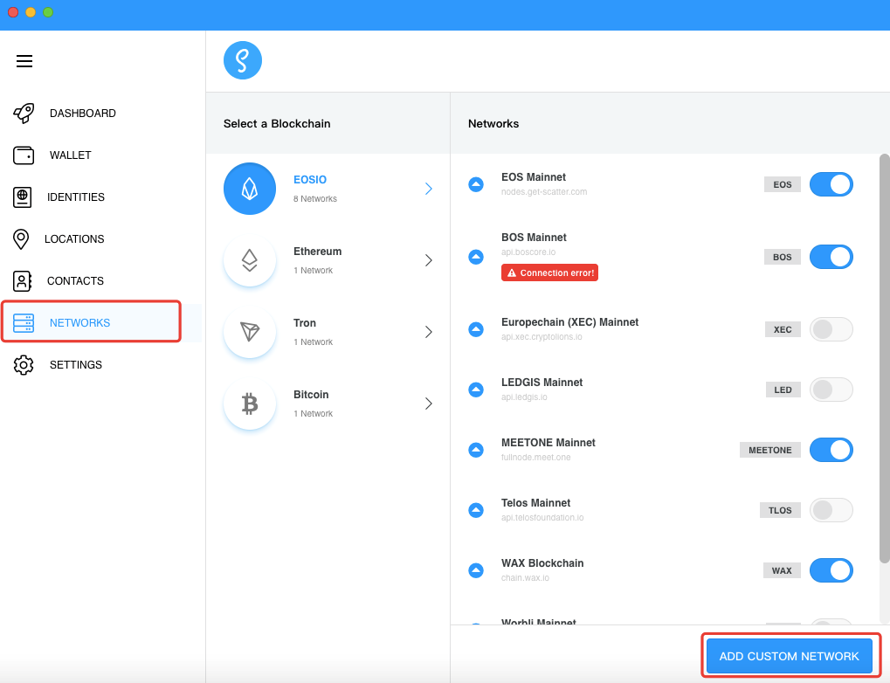The width and height of the screenshot is (890, 683).
Task: Click the networks list vertical scrollbar
Action: 884,358
